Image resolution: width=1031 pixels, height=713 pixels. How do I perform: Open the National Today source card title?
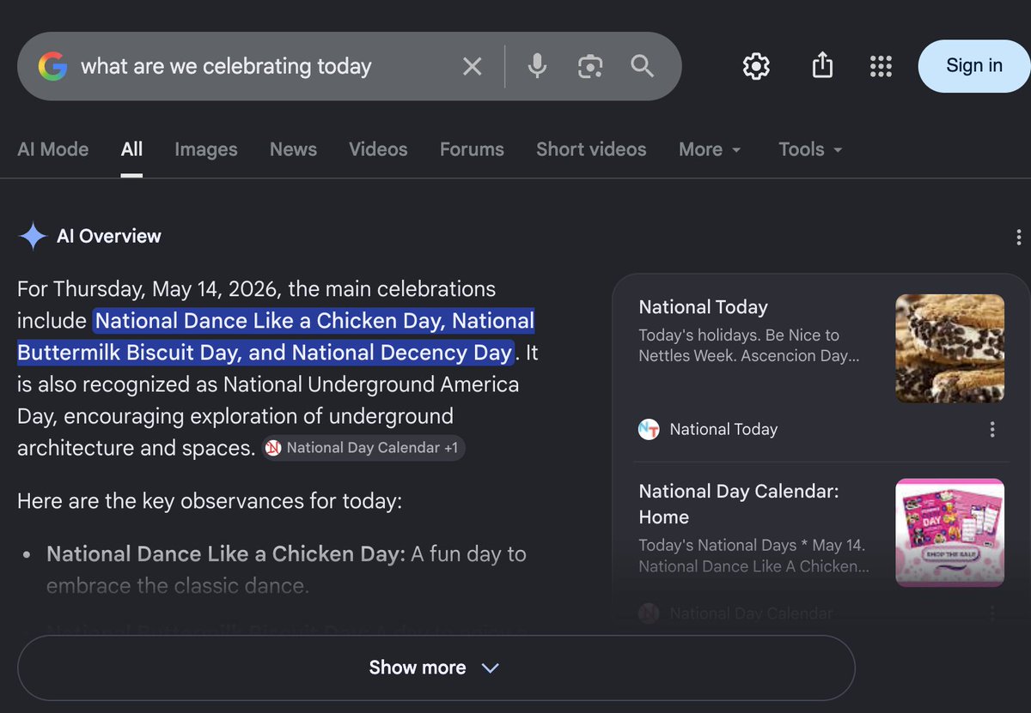tap(704, 307)
